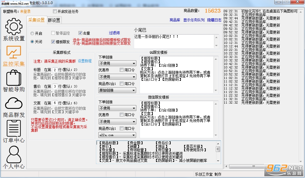The image size is (305, 178).
Task: Click 微信 template scrollbar down arrow
Action: tap(216, 135)
